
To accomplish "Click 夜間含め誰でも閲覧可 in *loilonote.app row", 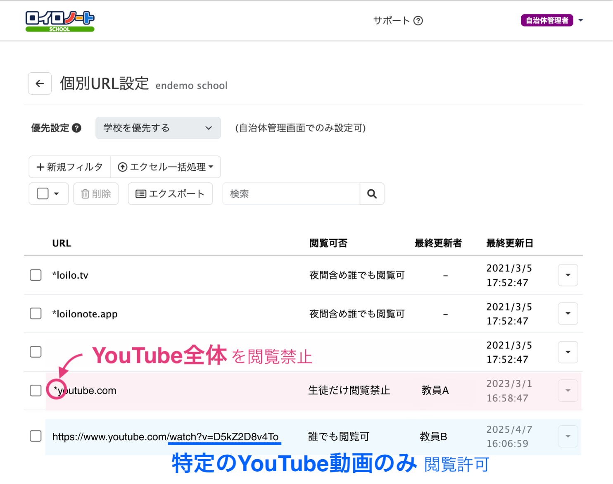I will click(x=357, y=314).
